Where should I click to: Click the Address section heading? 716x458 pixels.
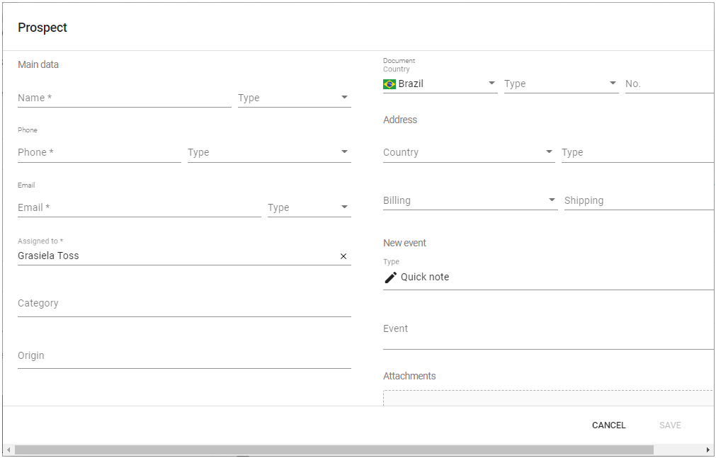400,120
